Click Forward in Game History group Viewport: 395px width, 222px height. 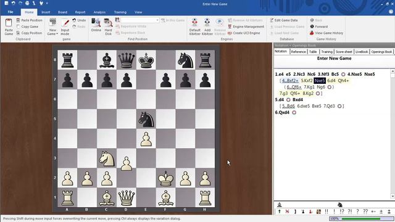coord(319,27)
